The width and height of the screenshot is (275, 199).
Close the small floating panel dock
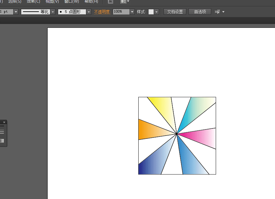pos(4,122)
